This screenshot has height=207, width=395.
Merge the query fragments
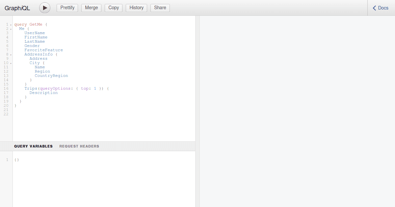91,8
